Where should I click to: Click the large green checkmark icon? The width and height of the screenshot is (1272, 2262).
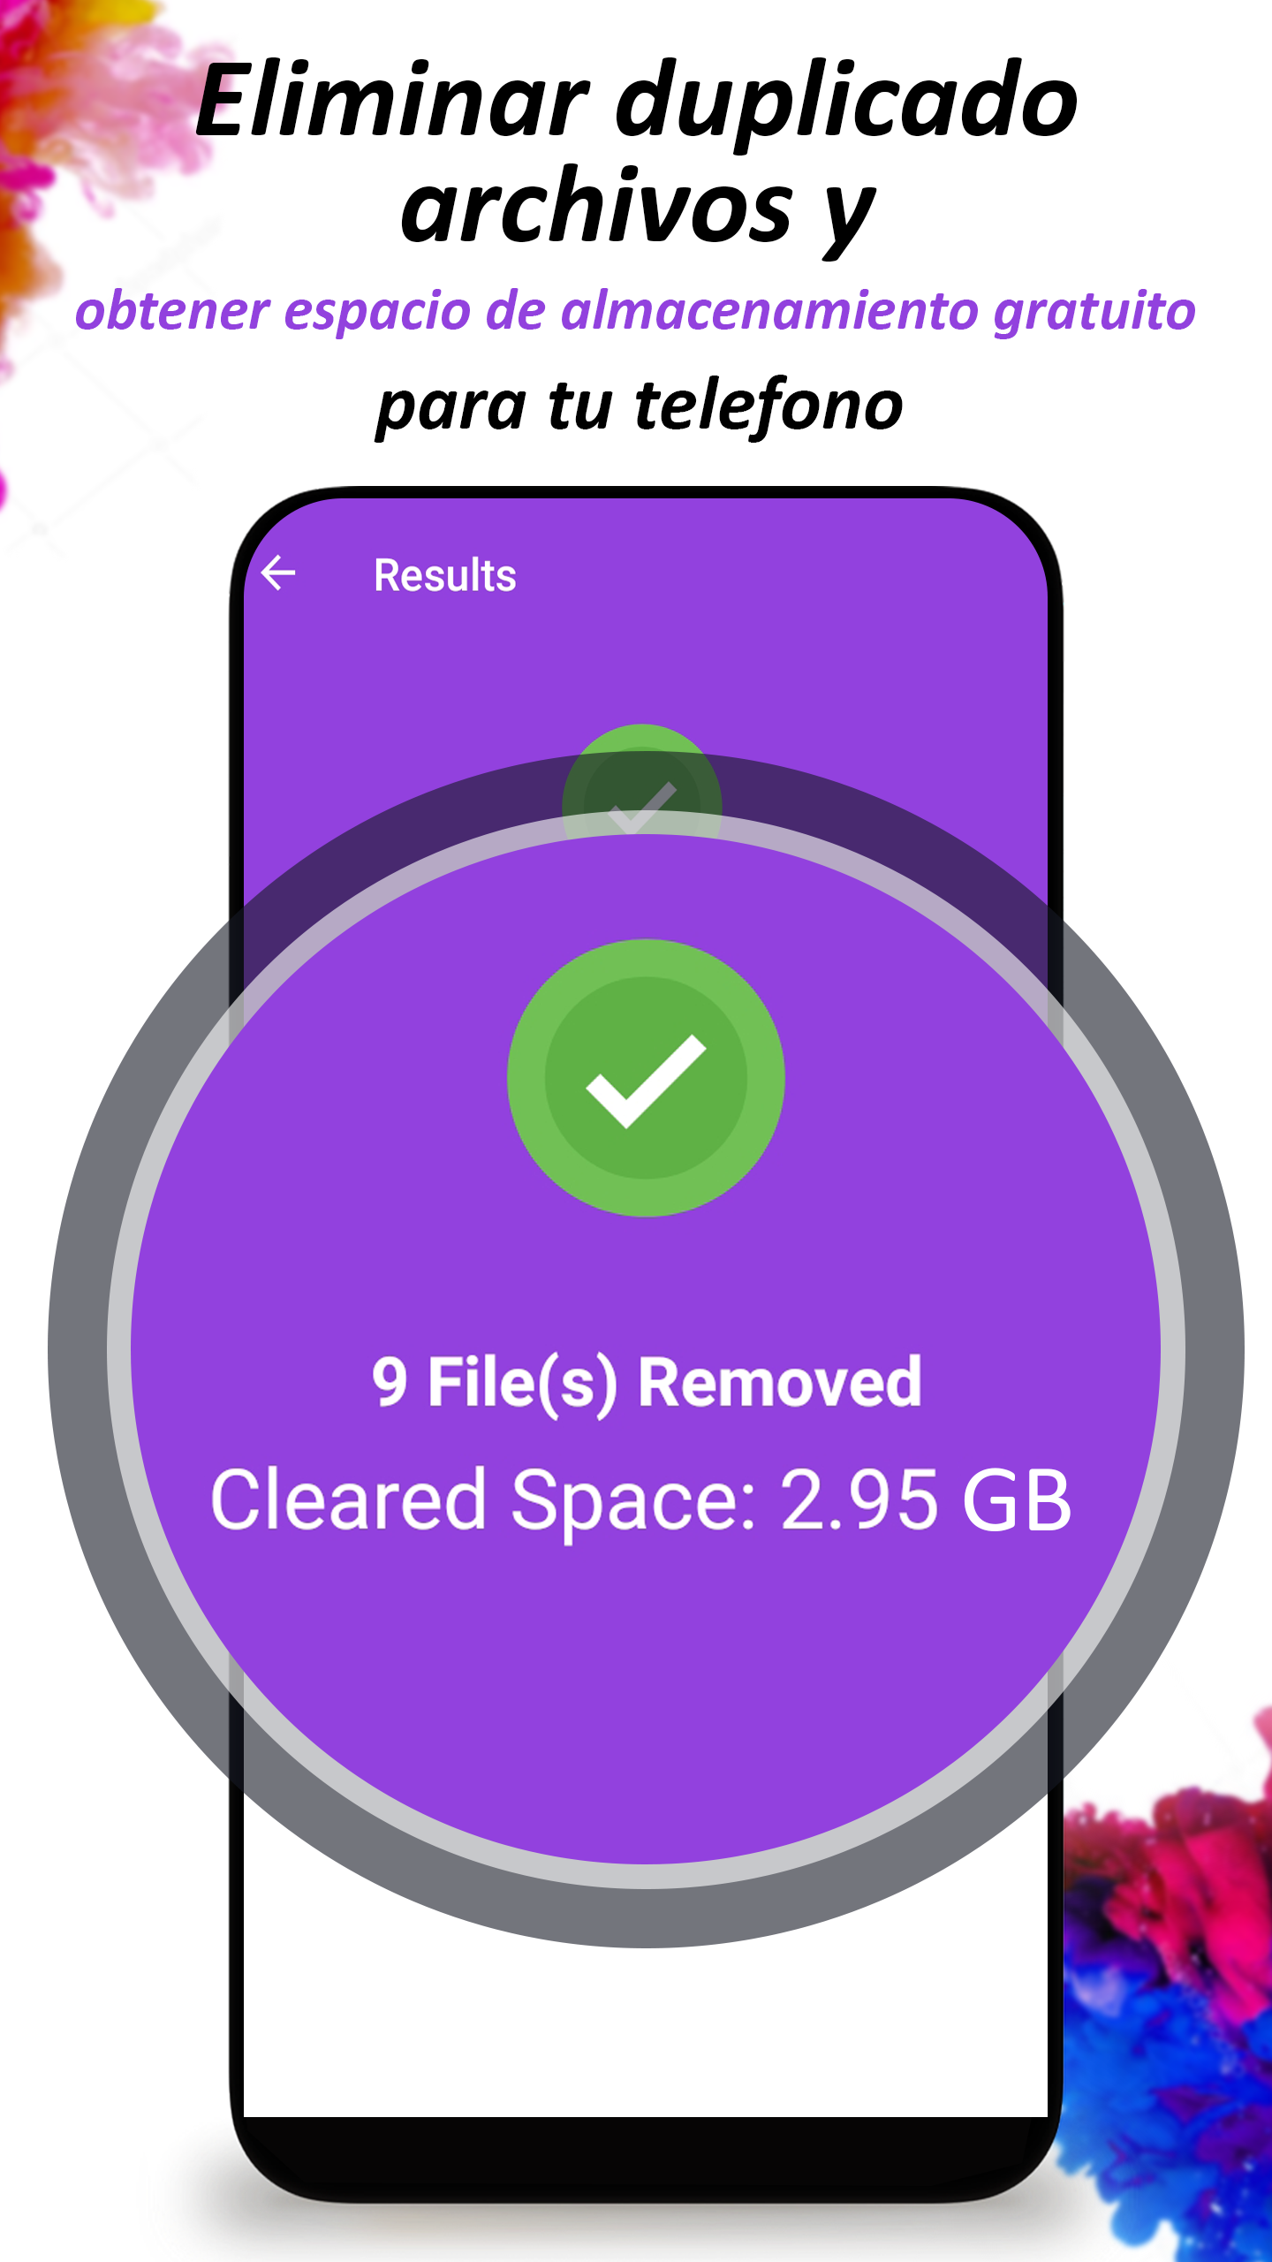tap(646, 1078)
